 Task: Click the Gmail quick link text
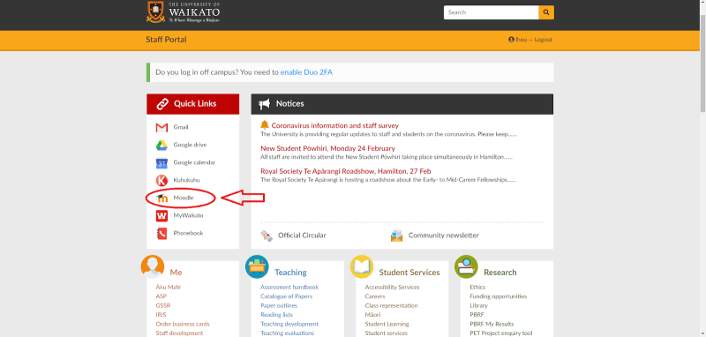click(x=181, y=127)
